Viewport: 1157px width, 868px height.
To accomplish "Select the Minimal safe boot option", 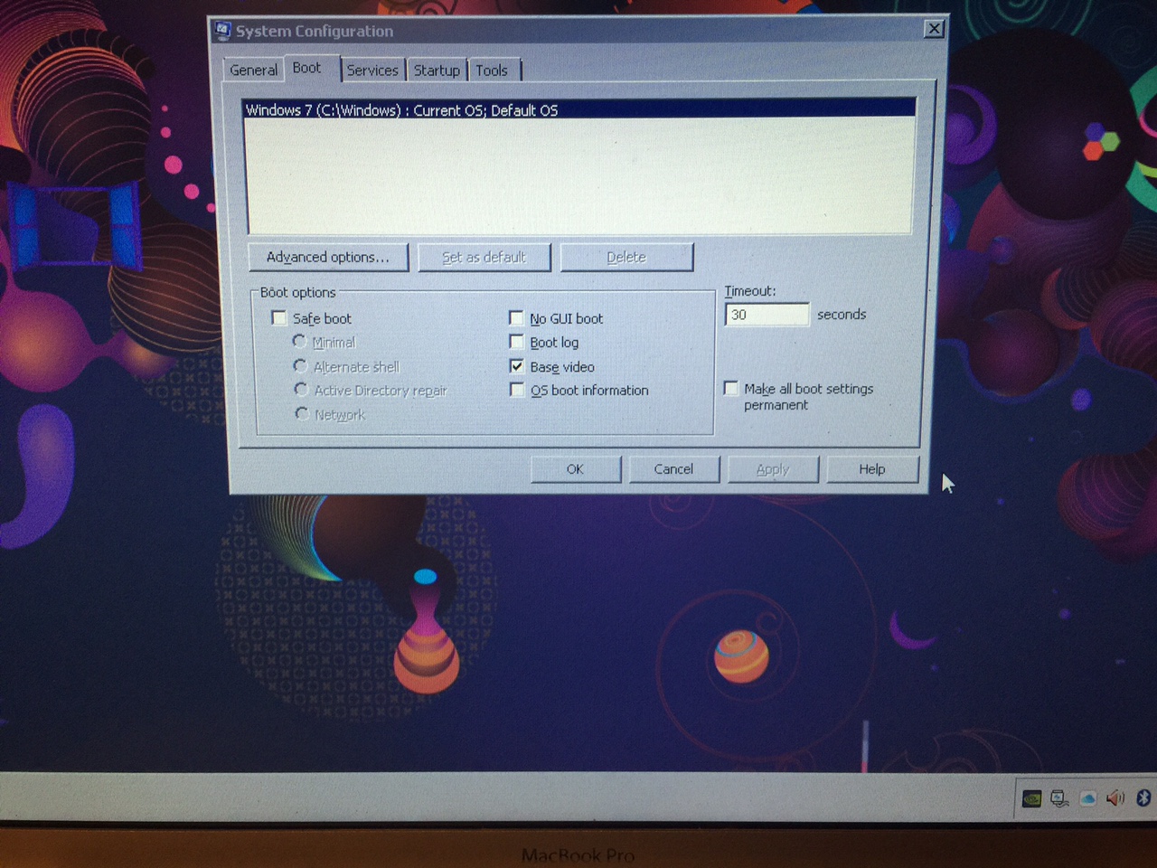I will 300,341.
